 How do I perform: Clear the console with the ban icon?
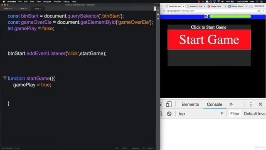(169, 114)
